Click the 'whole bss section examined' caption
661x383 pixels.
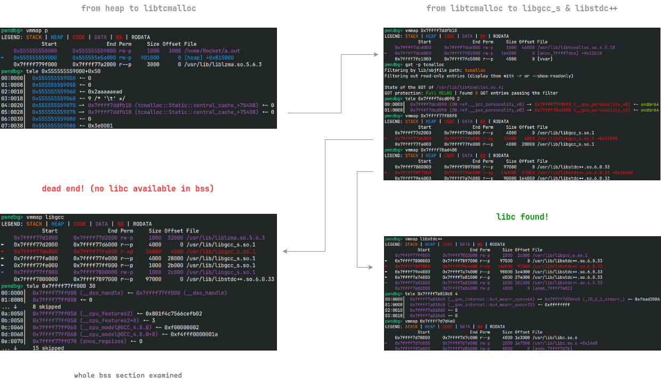pos(128,375)
